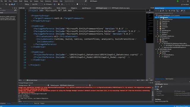Click the Toolbox search magnifier icon
This screenshot has height=107, width=190.
pyautogui.click(x=15, y=10)
